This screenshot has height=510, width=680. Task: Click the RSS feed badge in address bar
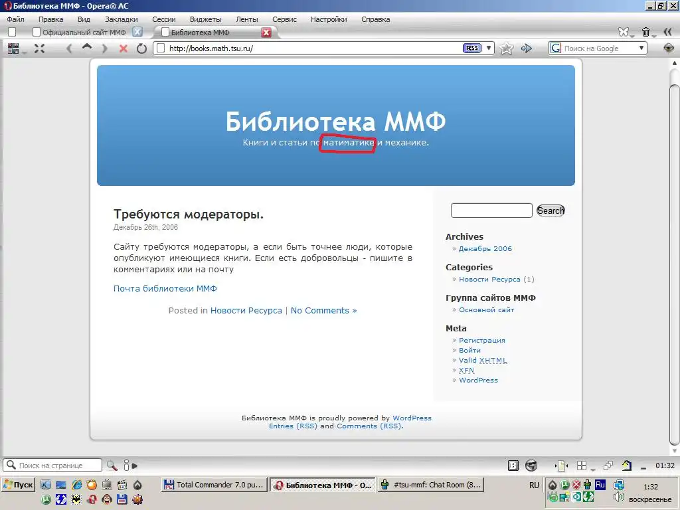471,48
